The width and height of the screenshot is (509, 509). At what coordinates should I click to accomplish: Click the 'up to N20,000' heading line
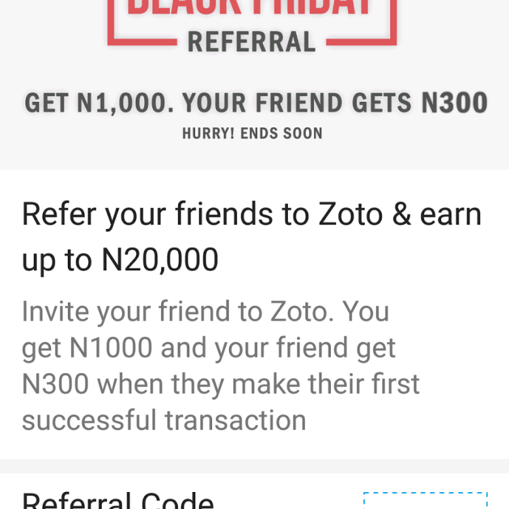(120, 260)
